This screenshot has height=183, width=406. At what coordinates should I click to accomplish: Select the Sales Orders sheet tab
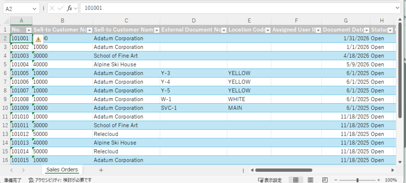click(x=62, y=170)
